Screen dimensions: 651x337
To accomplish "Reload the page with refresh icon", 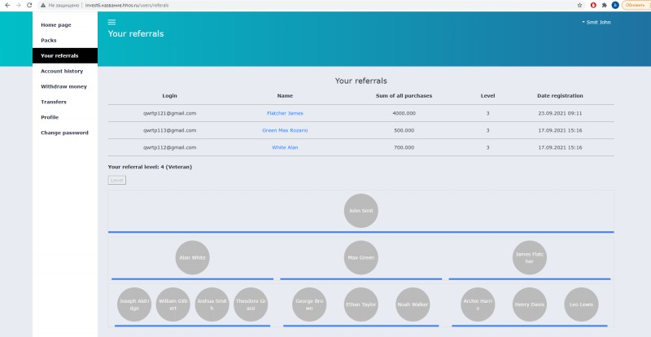I will pos(29,6).
